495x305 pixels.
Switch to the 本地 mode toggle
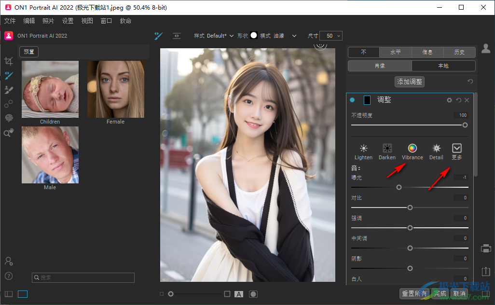[x=443, y=66]
